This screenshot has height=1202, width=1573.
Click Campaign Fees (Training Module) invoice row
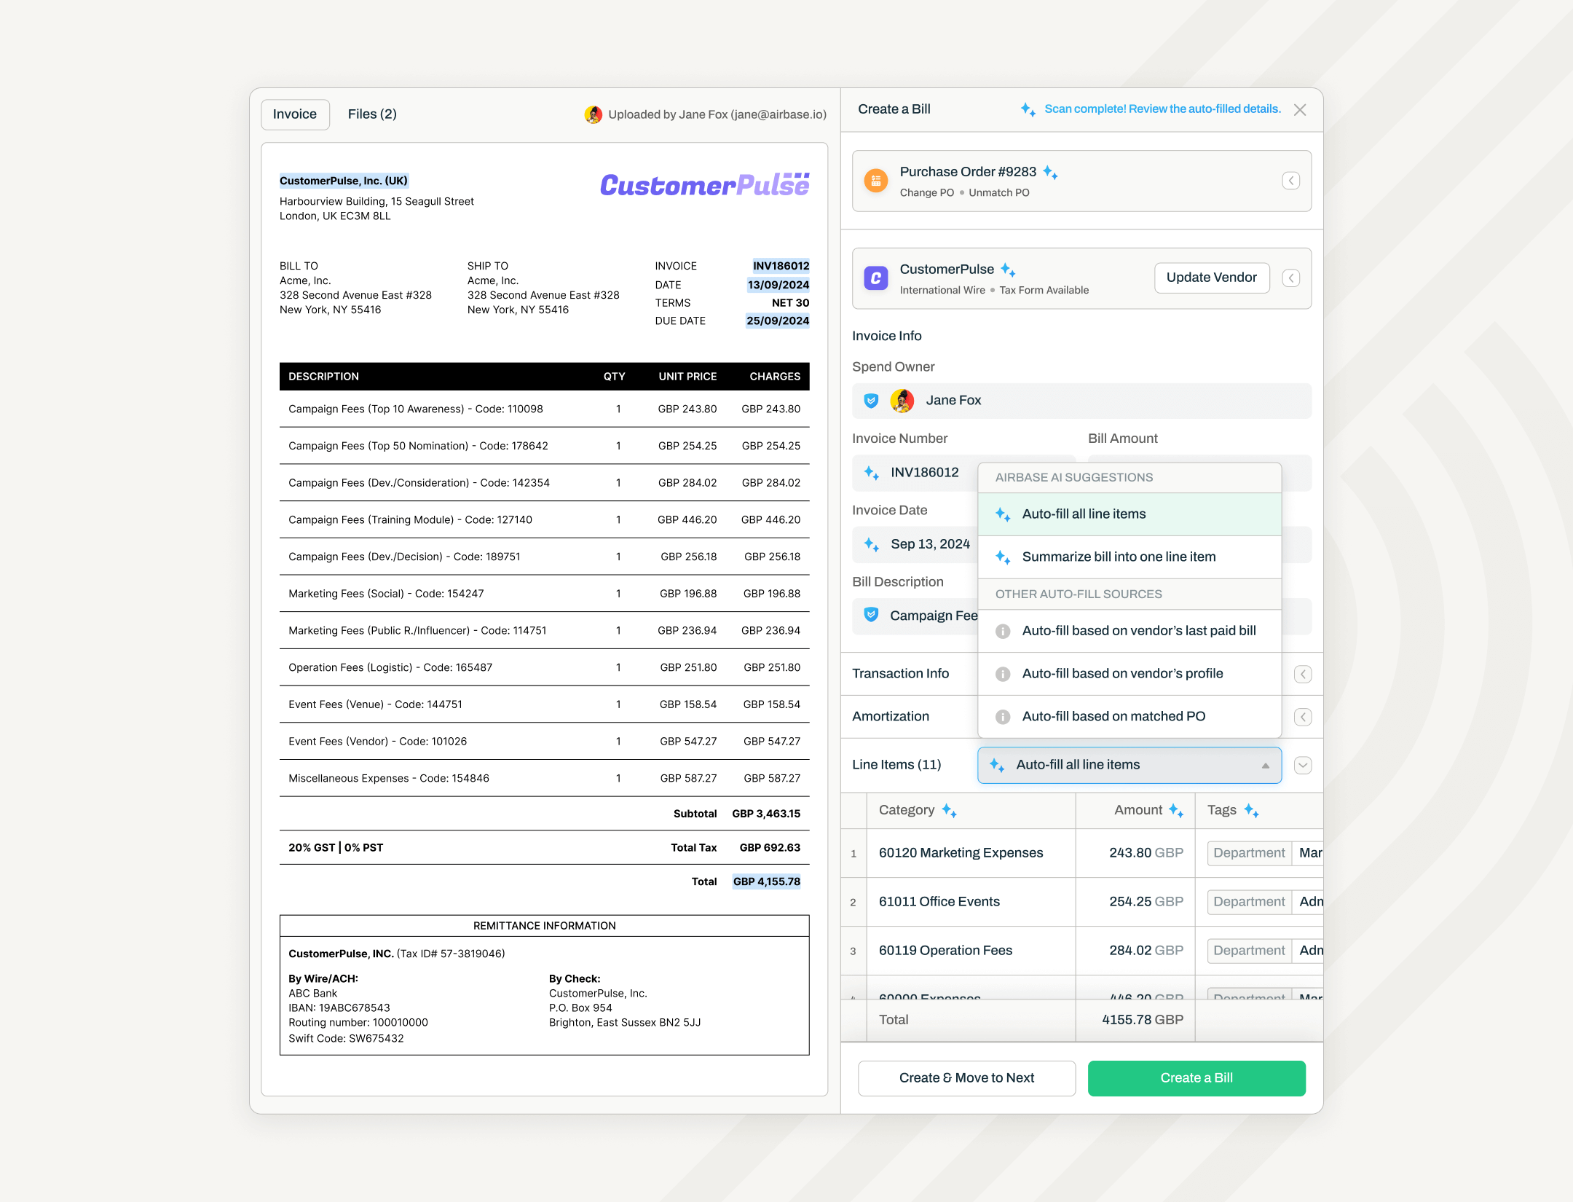coord(544,520)
